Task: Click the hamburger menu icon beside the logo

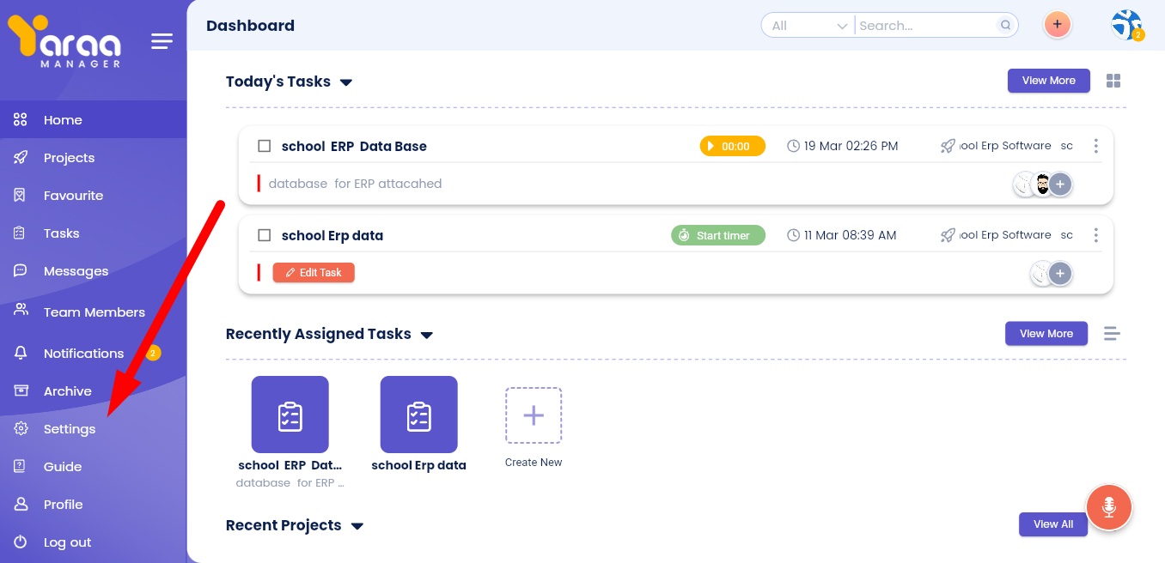Action: click(x=162, y=41)
